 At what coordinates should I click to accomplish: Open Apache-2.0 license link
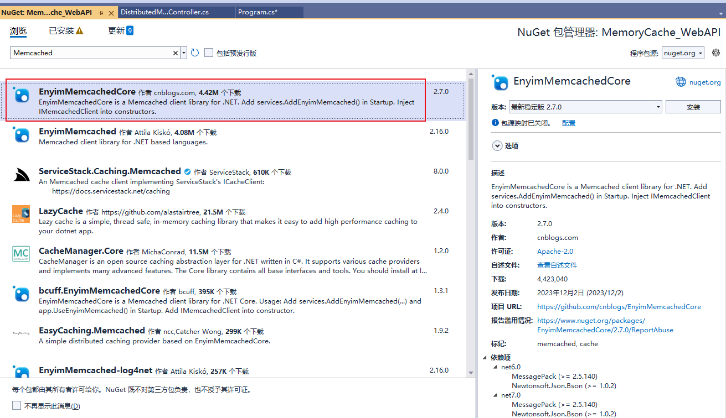point(555,251)
